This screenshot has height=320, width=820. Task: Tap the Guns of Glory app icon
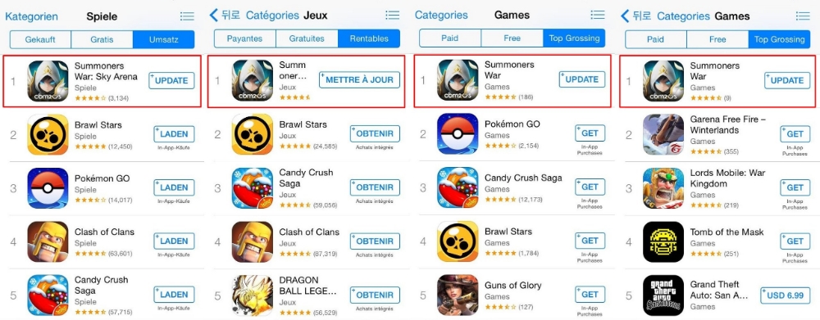click(x=458, y=295)
